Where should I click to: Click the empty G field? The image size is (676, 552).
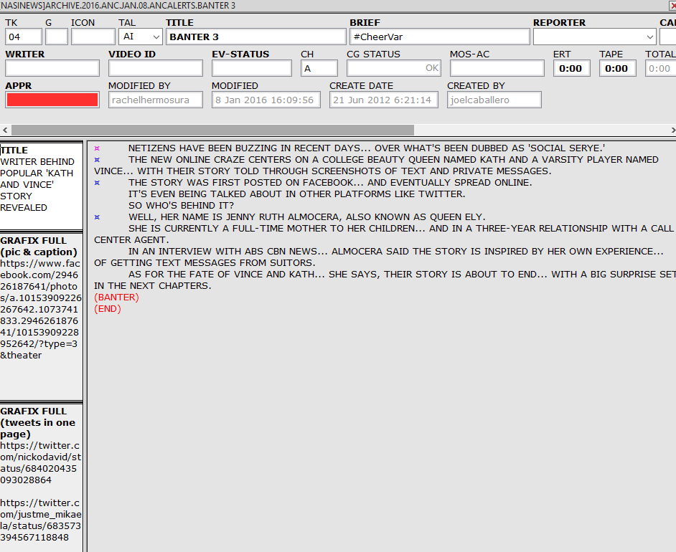tap(57, 37)
